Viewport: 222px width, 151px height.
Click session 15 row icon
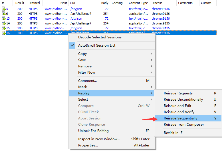(x=4, y=28)
